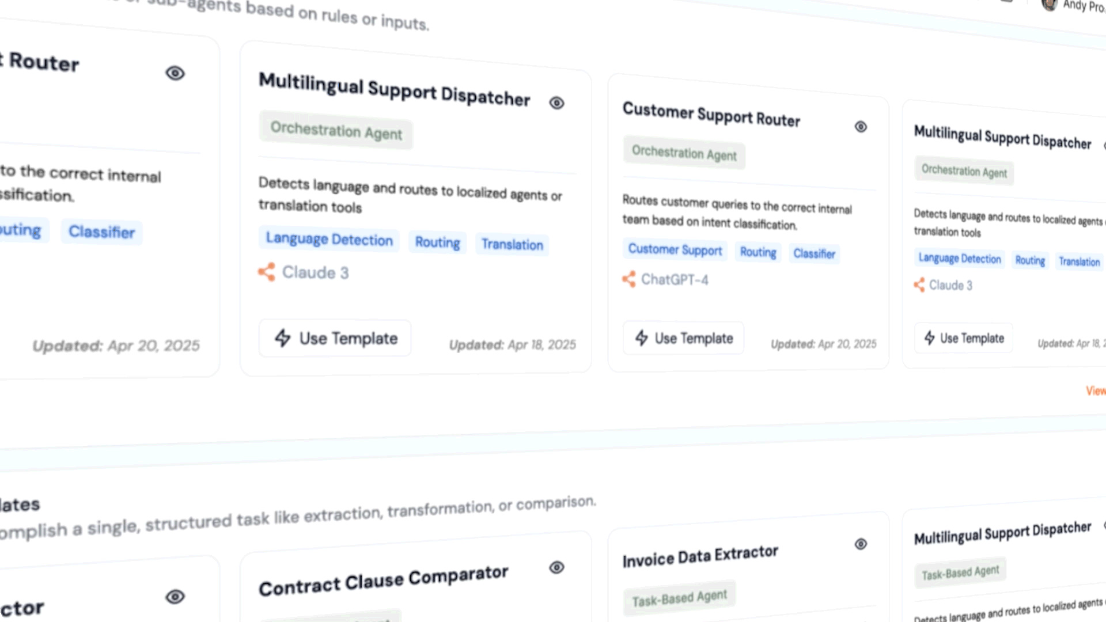The width and height of the screenshot is (1106, 622).
Task: Click the Customer Support tag
Action: click(x=675, y=250)
